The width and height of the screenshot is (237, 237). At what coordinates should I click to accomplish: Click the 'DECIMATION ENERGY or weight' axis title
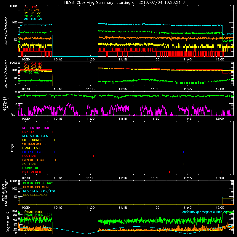[4, 192]
